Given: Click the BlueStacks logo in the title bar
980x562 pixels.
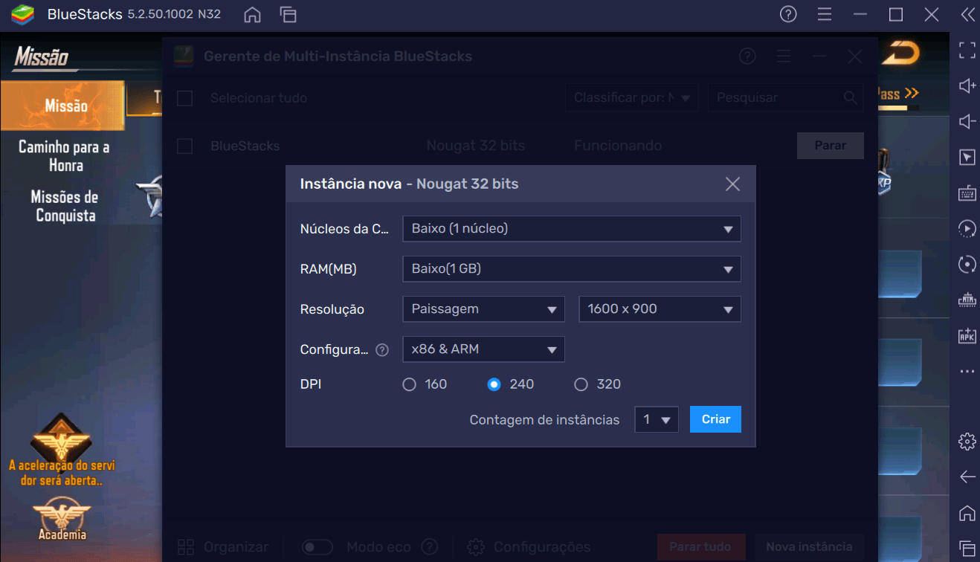Looking at the screenshot, I should 22,14.
